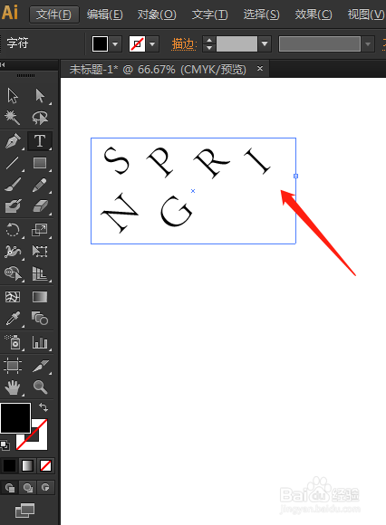Open the 文件(F) menu
Image resolution: width=386 pixels, height=525 pixels.
(54, 14)
